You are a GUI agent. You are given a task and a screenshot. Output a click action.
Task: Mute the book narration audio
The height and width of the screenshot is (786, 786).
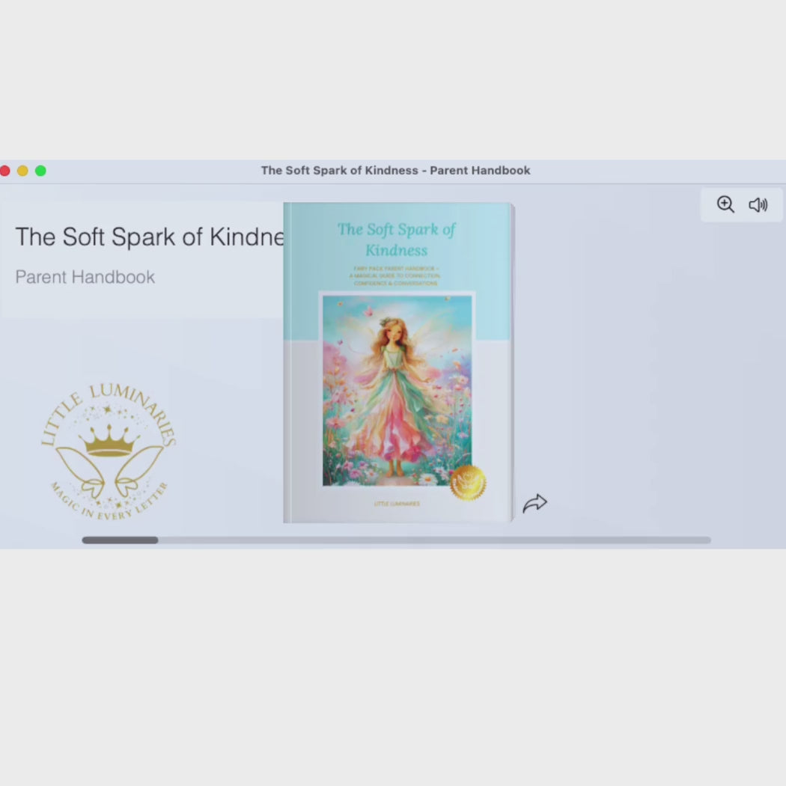click(758, 204)
